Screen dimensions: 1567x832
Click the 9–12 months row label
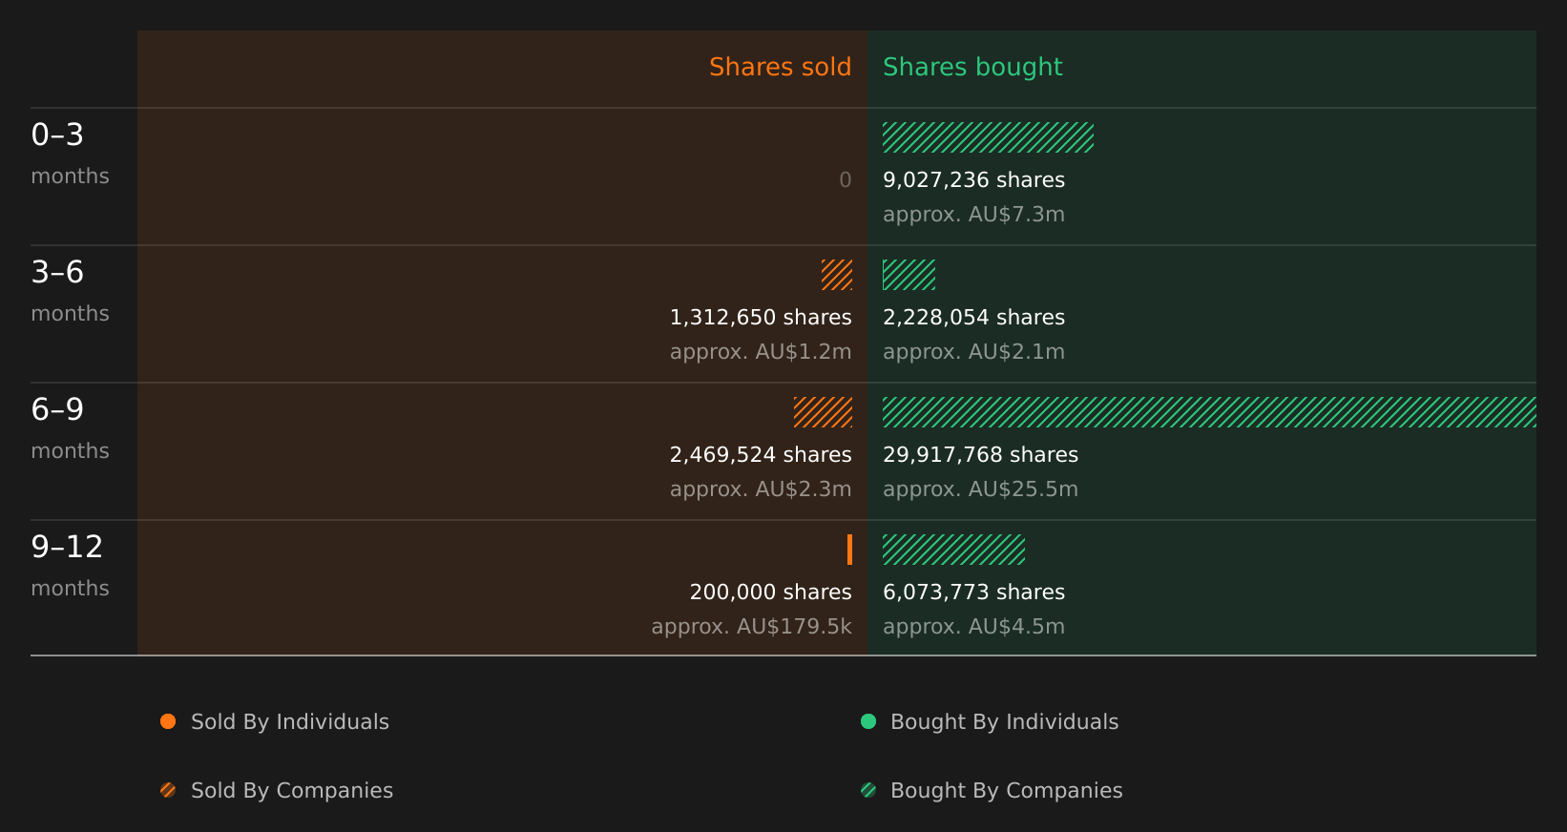70,567
